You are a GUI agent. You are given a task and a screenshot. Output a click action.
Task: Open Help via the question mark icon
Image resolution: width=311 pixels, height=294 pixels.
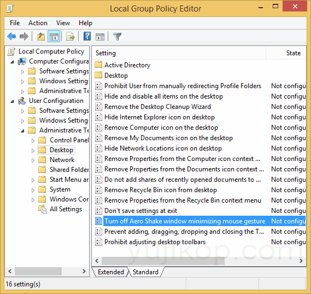point(87,36)
